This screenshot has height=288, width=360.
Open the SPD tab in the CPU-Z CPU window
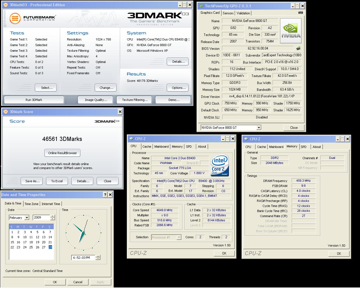(x=189, y=147)
